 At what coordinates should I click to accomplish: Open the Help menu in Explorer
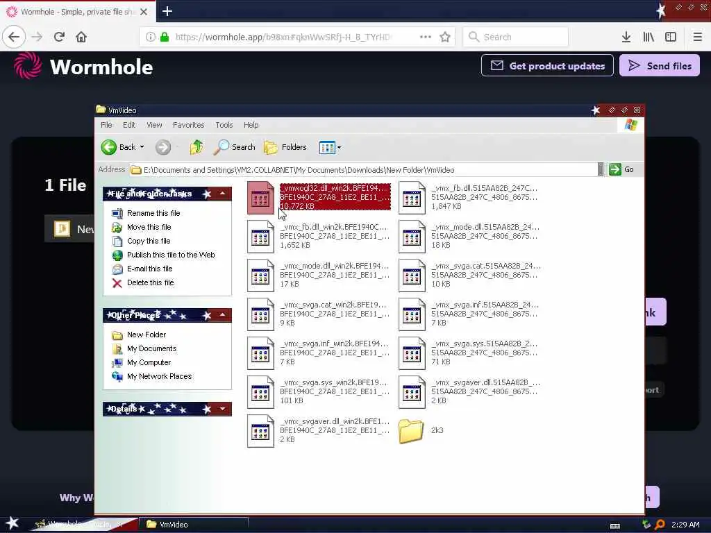click(x=251, y=125)
